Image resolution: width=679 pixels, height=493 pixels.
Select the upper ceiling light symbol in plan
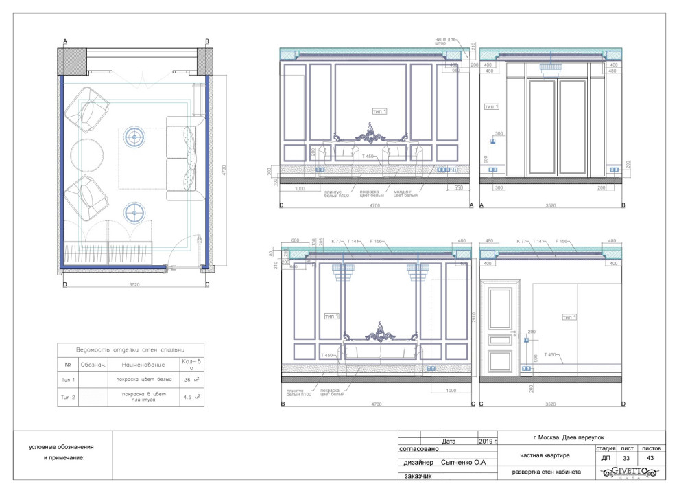134,137
